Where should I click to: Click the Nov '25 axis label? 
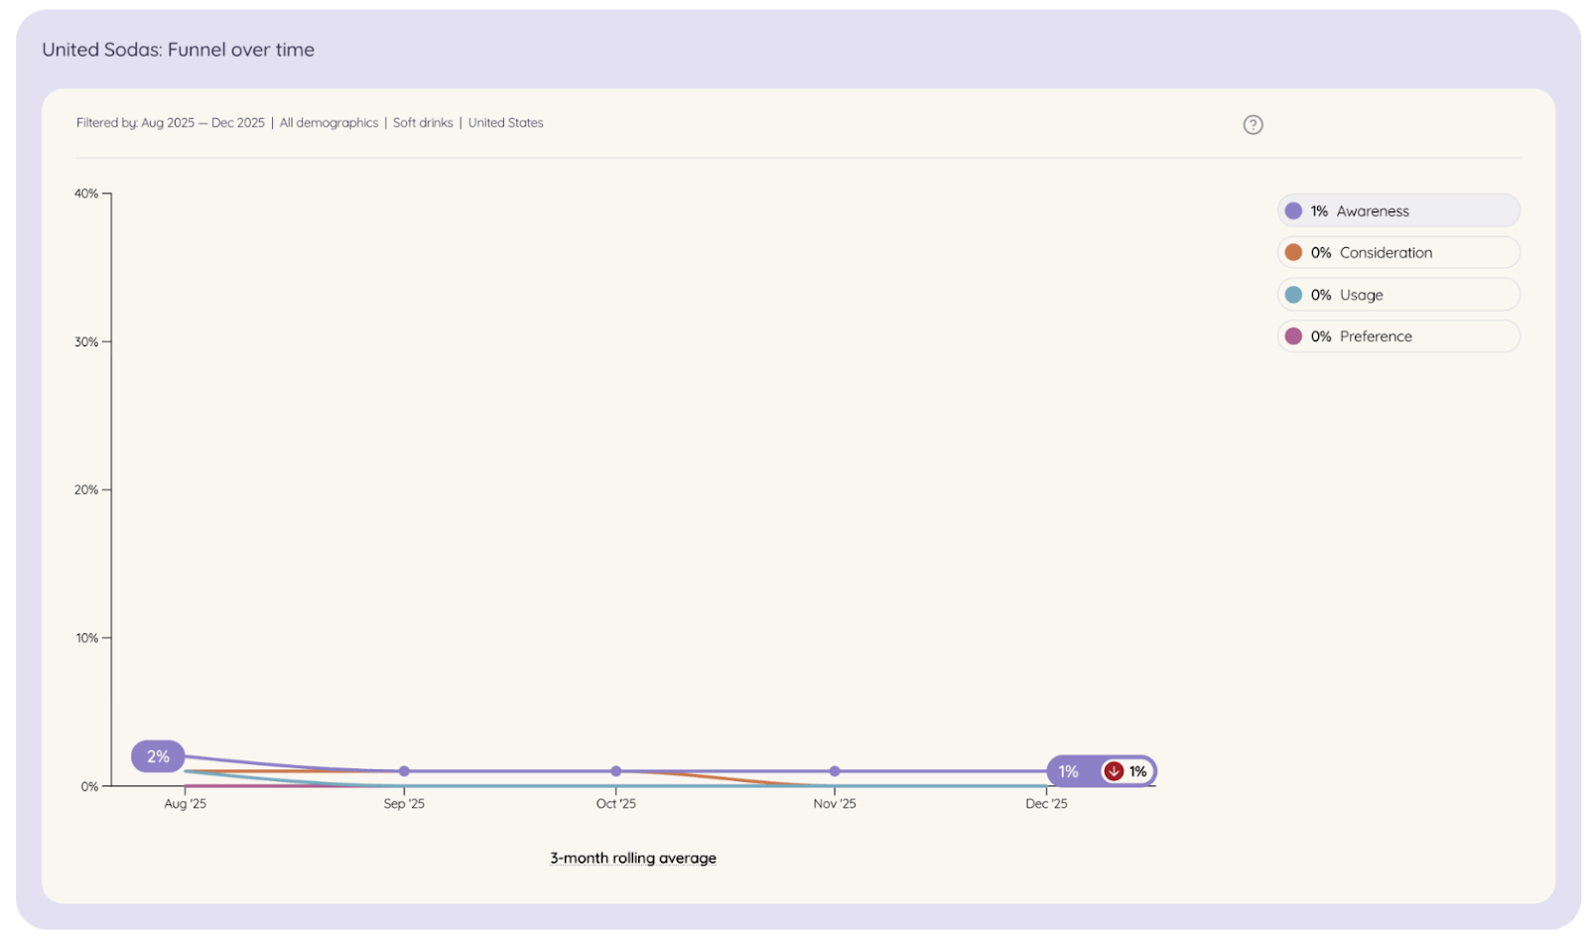835,804
